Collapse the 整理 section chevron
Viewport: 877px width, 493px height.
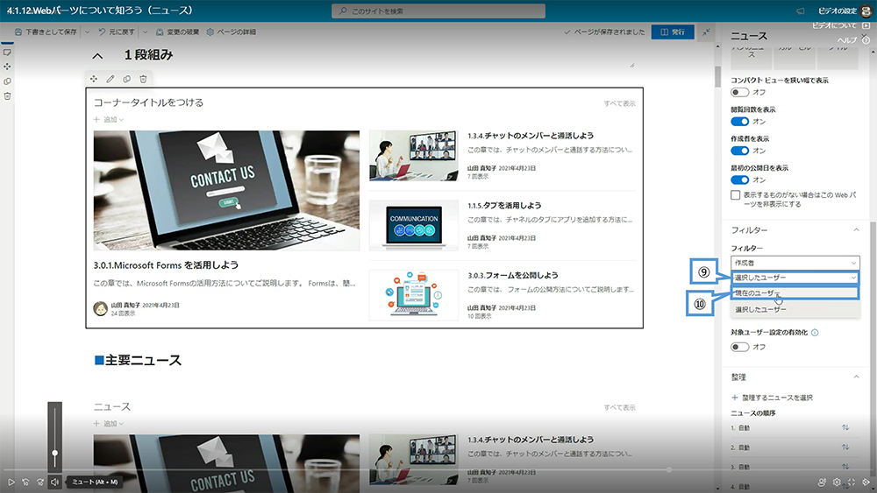pos(856,377)
